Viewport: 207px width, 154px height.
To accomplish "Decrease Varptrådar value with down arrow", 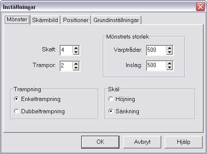I will coord(169,52).
